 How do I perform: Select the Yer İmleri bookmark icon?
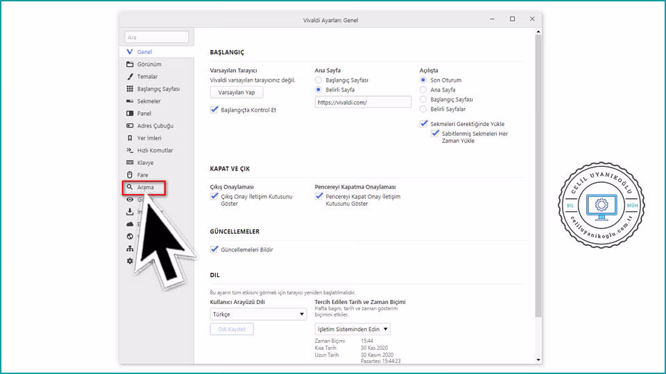[130, 139]
